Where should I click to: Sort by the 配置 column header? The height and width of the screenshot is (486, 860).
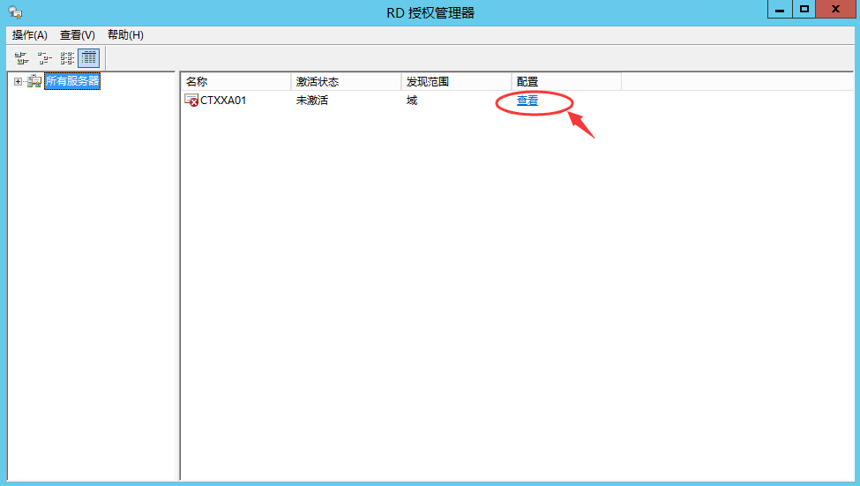click(566, 82)
